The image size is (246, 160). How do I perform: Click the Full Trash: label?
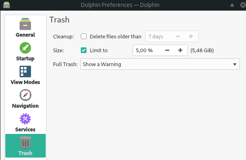pos(65,64)
